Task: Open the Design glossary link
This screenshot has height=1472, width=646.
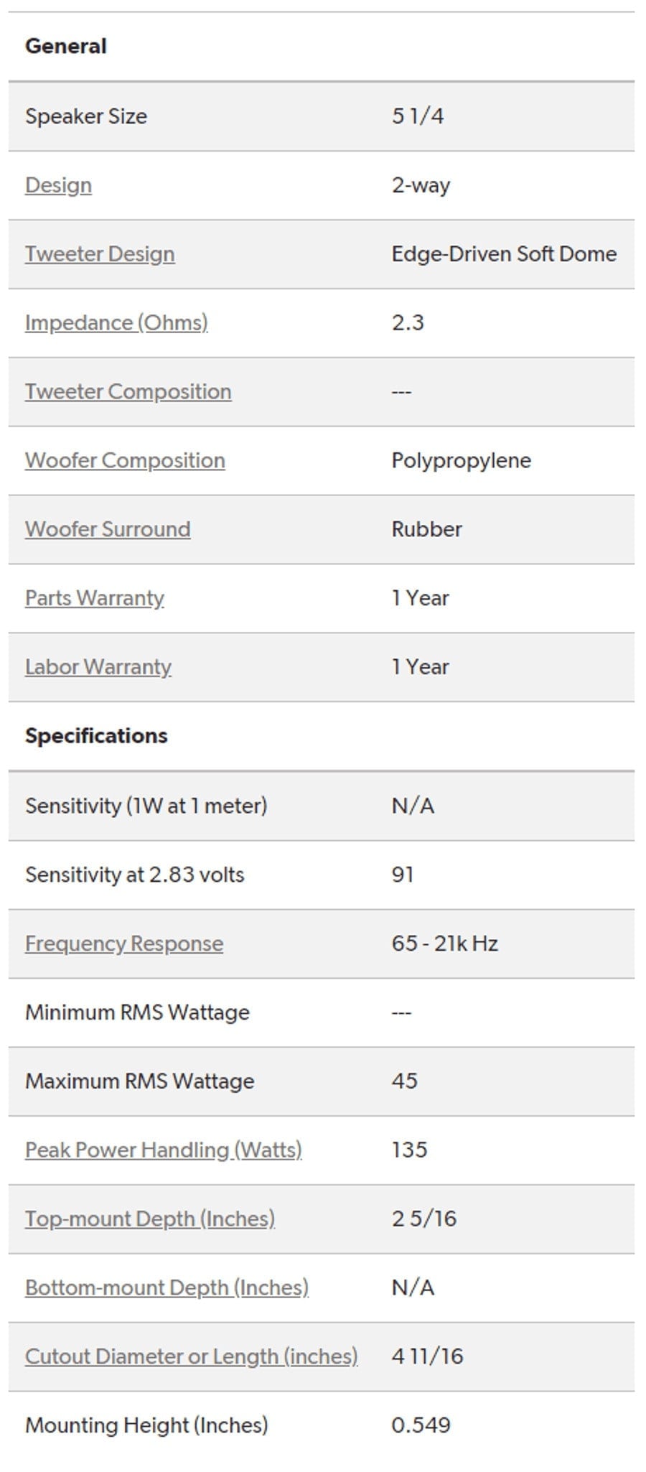Action: [x=58, y=185]
